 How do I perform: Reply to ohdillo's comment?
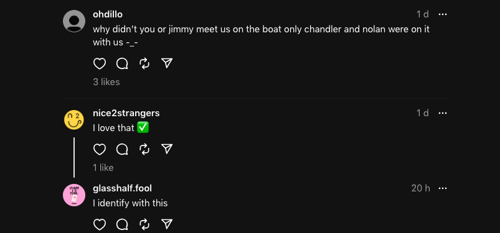click(x=122, y=63)
